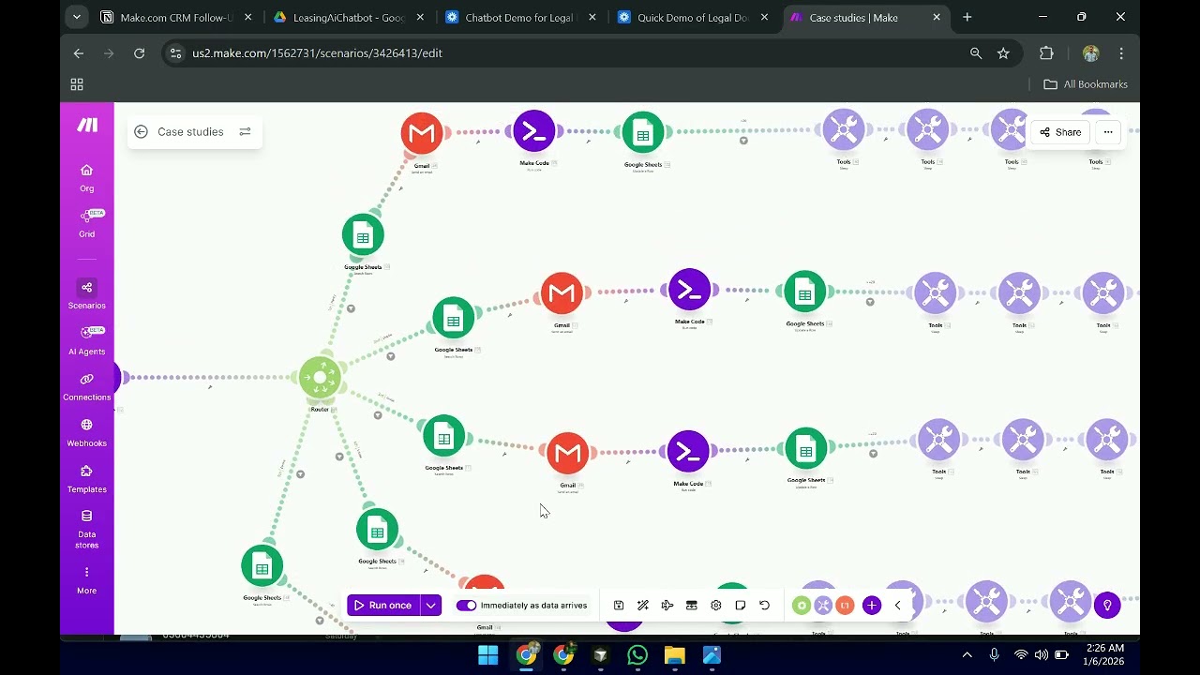Open the apps grid in bookmarks bar
Screen dimensions: 1200x675
pyautogui.click(x=77, y=84)
